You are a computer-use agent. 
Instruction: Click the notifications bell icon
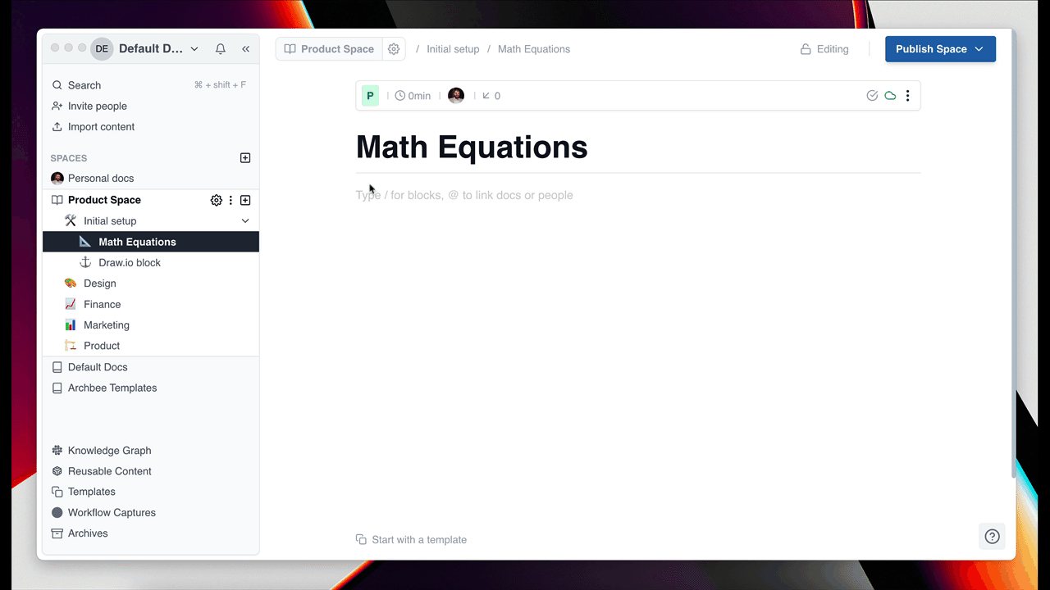221,49
